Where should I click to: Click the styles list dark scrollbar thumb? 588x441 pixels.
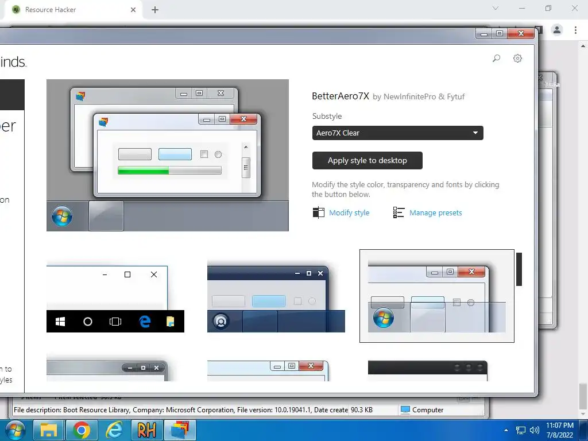click(x=519, y=269)
